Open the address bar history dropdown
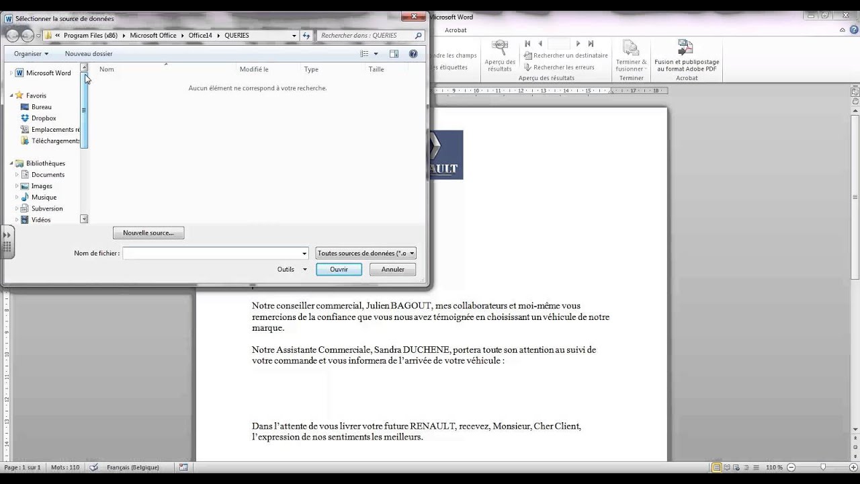Screen dimensions: 860x484 click(x=294, y=36)
